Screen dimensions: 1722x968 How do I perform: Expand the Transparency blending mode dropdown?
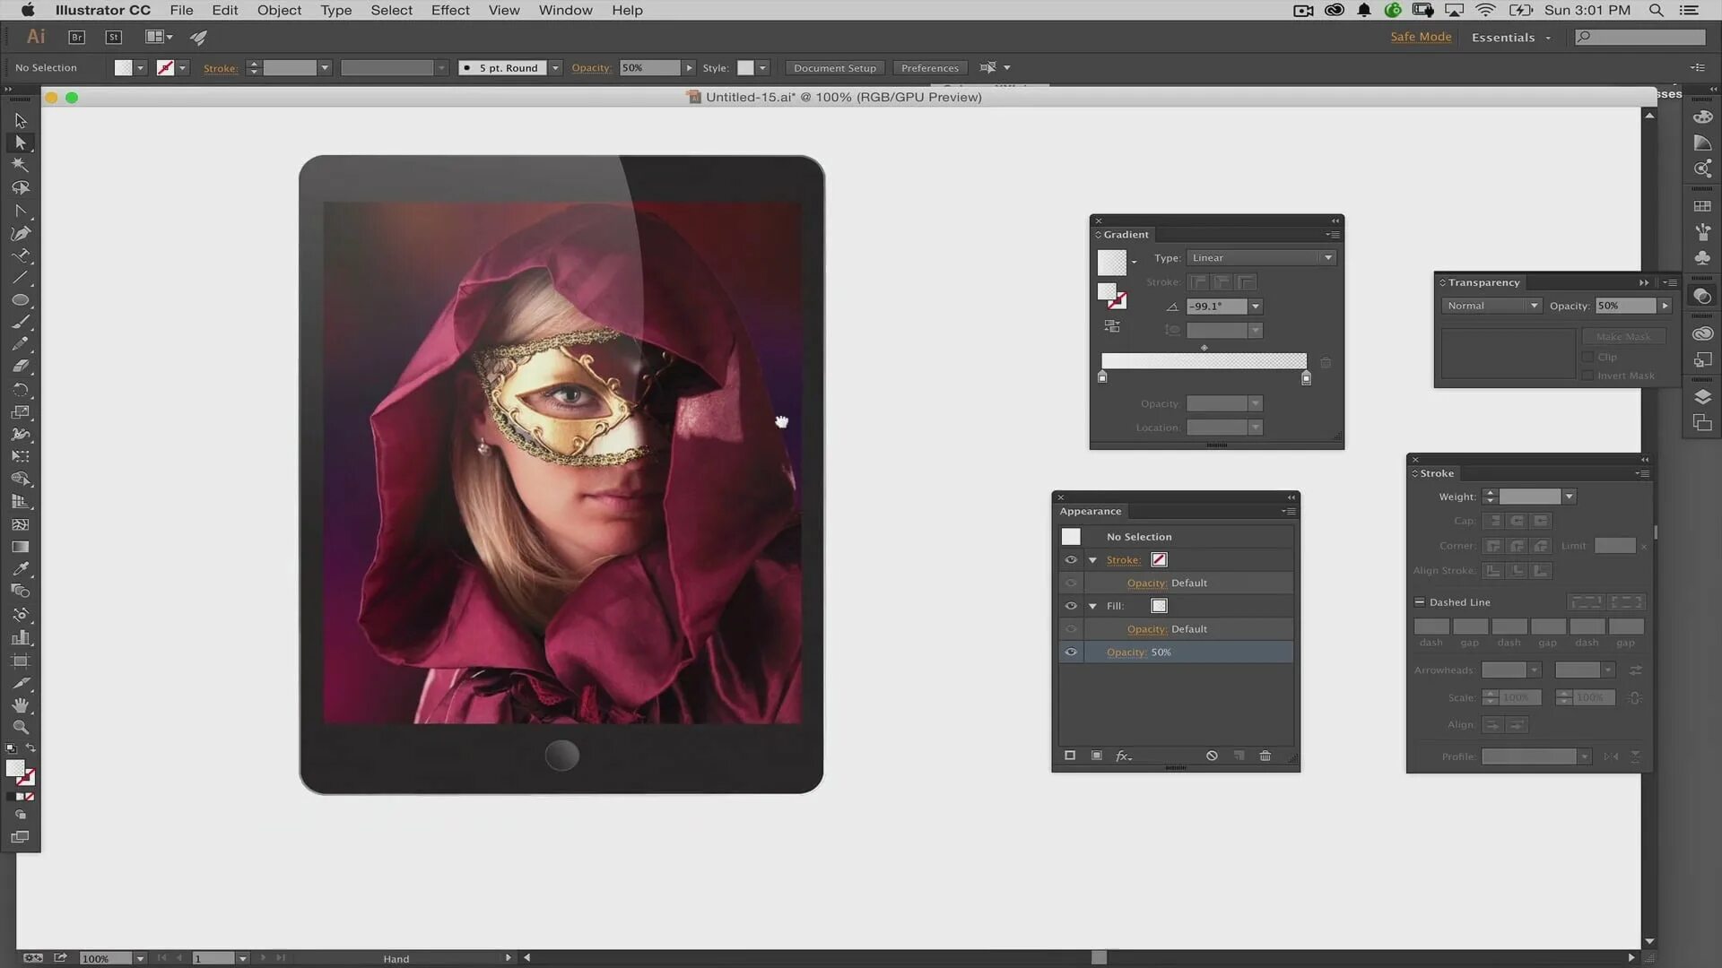pos(1533,305)
